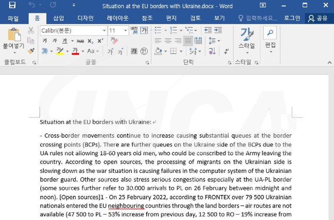
Task: Open 글꼴 font dialog launcher
Action: tap(147, 63)
